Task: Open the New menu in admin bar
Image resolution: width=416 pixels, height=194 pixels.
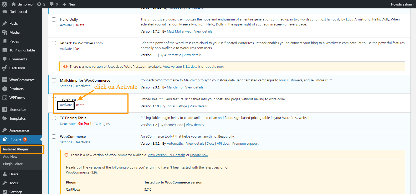Action: [x=69, y=4]
